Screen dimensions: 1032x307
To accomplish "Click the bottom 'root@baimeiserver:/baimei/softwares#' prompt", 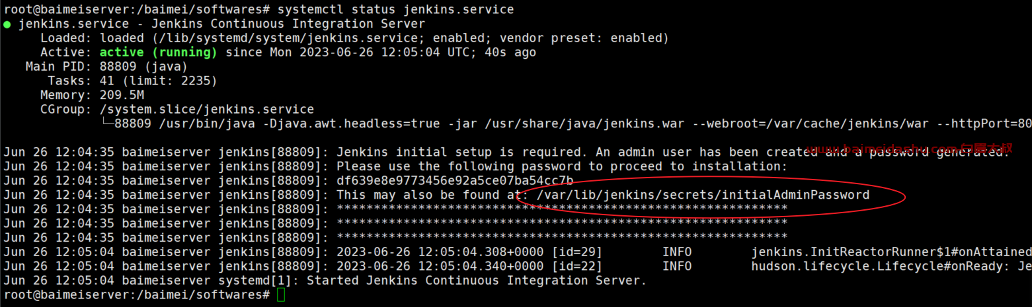I will pyautogui.click(x=137, y=295).
